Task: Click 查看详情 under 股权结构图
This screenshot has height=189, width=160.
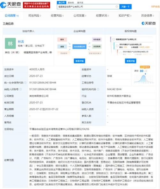Action: click(x=131, y=61)
